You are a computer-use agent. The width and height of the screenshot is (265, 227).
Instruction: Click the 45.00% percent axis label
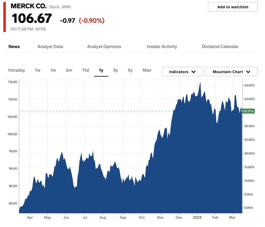click(x=249, y=85)
